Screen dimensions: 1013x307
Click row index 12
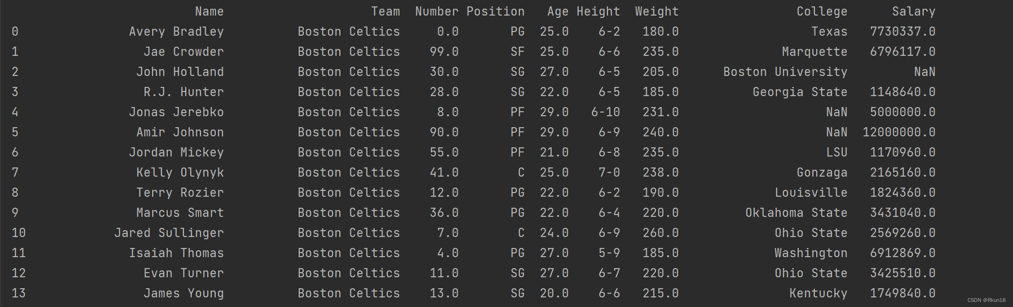pos(19,273)
